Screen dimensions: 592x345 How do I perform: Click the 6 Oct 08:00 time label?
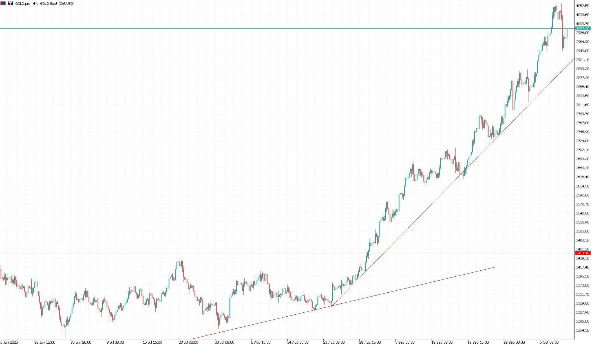(x=549, y=342)
